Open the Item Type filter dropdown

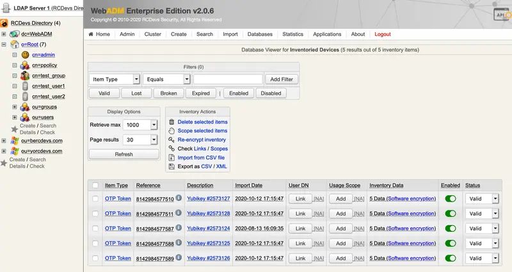pos(115,79)
